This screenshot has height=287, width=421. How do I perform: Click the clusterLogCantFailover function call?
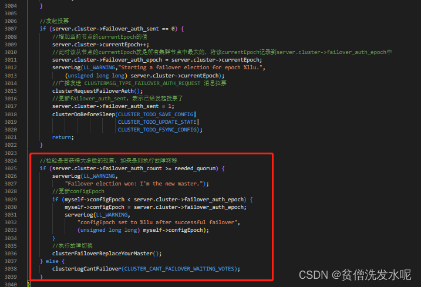click(x=87, y=269)
